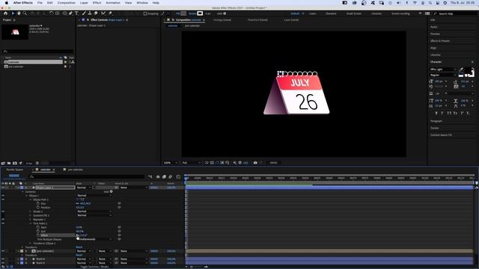This screenshot has width=479, height=269.
Task: Open the viewer resolution Full dropdown
Action: pos(192,163)
